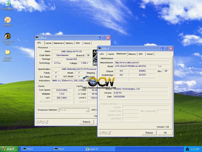
Task: Click the Technology value 0.13 µ
Action: (x=57, y=63)
